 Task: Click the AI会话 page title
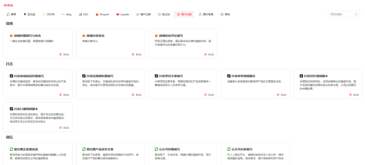point(9,5)
